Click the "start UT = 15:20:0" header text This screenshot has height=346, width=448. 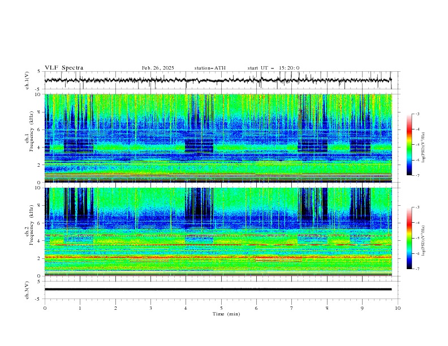pyautogui.click(x=273, y=68)
